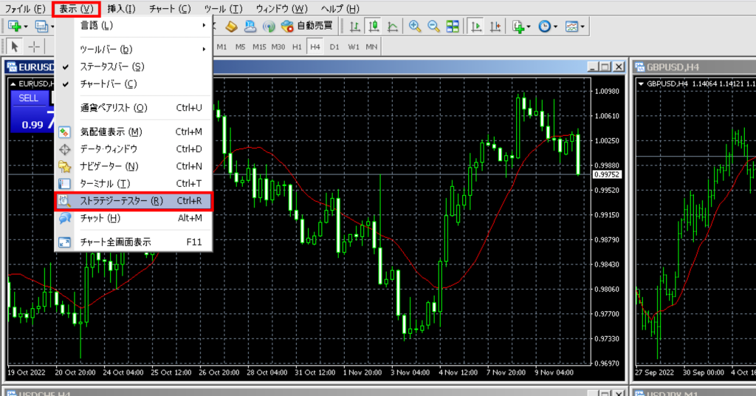Click the GBPUSD,H4 window title icon
Image resolution: width=756 pixels, height=396 pixels.
tap(640, 66)
